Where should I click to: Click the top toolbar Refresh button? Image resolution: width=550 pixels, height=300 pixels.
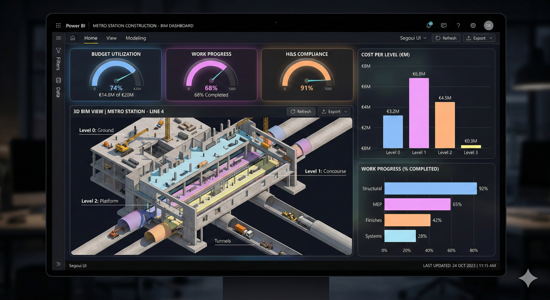pos(446,38)
